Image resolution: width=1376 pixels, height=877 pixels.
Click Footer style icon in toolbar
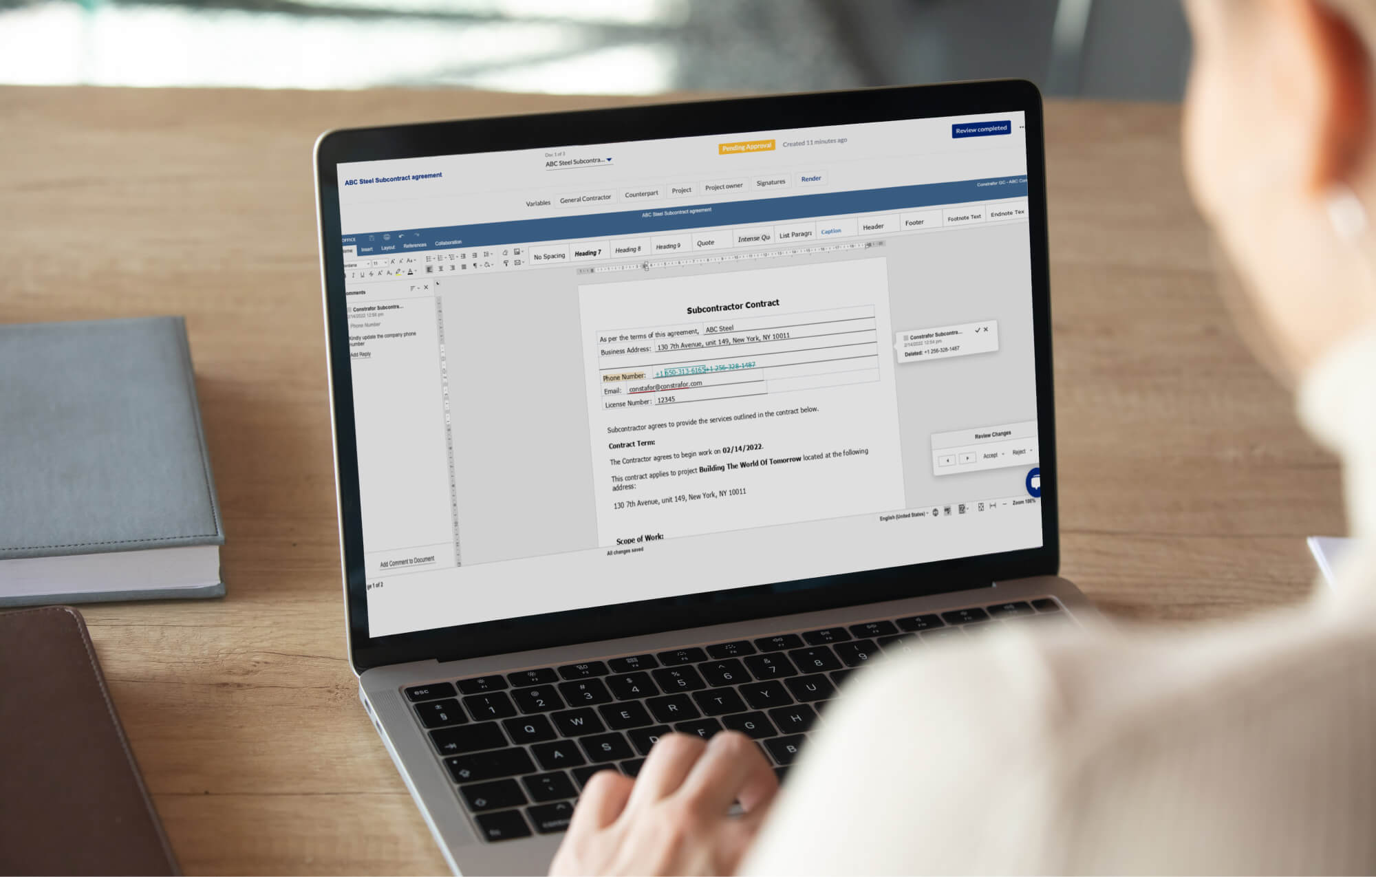pyautogui.click(x=914, y=222)
